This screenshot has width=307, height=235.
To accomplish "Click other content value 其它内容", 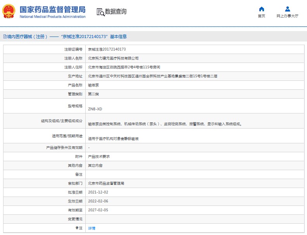I will 95,165.
